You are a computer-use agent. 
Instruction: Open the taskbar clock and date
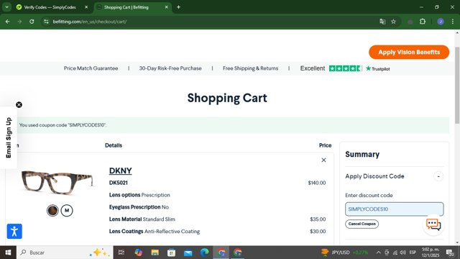pyautogui.click(x=431, y=253)
